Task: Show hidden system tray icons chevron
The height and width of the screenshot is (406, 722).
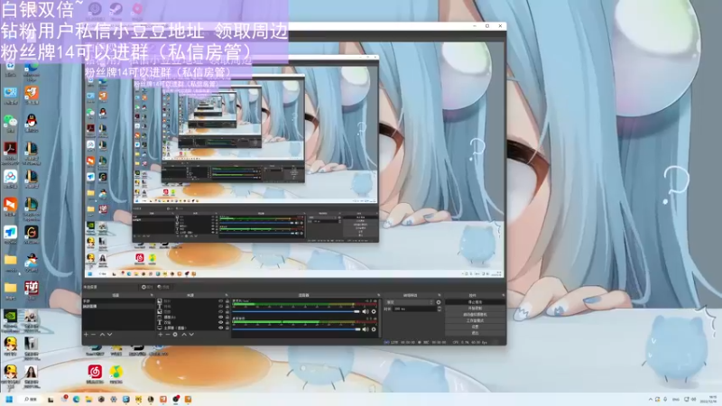Action: [650, 399]
